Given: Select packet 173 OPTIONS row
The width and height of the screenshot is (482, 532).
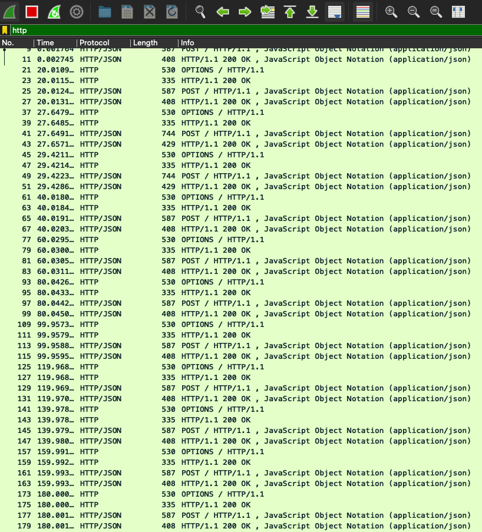Looking at the screenshot, I should pyautogui.click(x=236, y=494).
